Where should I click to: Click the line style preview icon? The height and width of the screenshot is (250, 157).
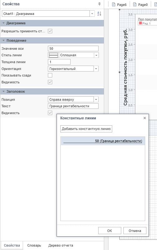[x=53, y=55]
